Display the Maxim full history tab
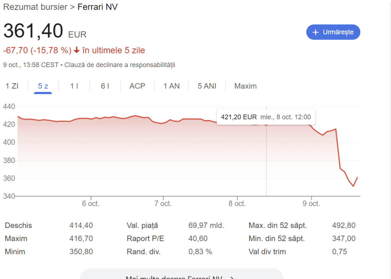The width and height of the screenshot is (391, 279). point(246,86)
